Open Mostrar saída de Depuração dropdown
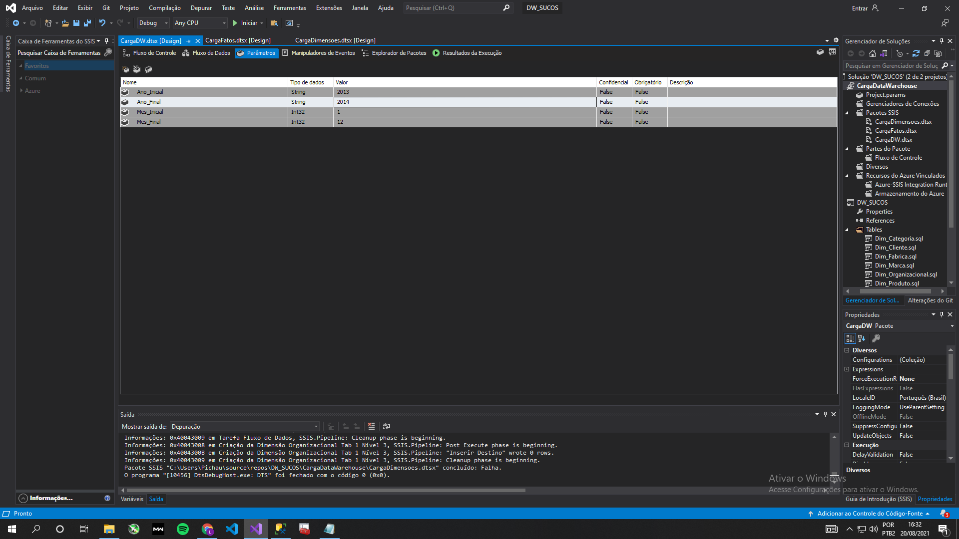The width and height of the screenshot is (959, 539). (x=244, y=426)
